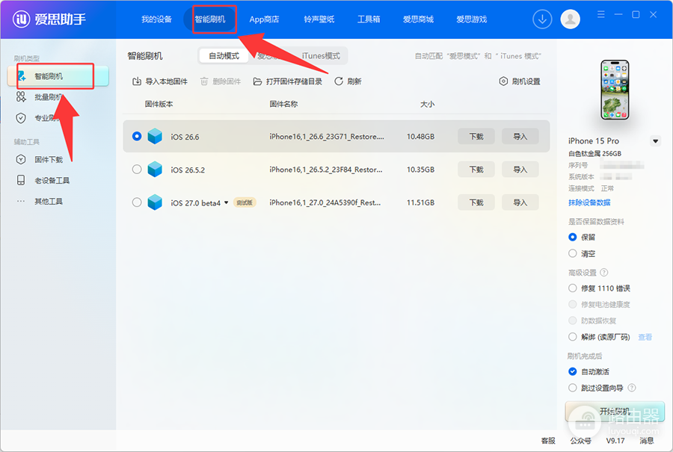Open 铃声壁纸 tab
Image resolution: width=673 pixels, height=452 pixels.
(319, 19)
